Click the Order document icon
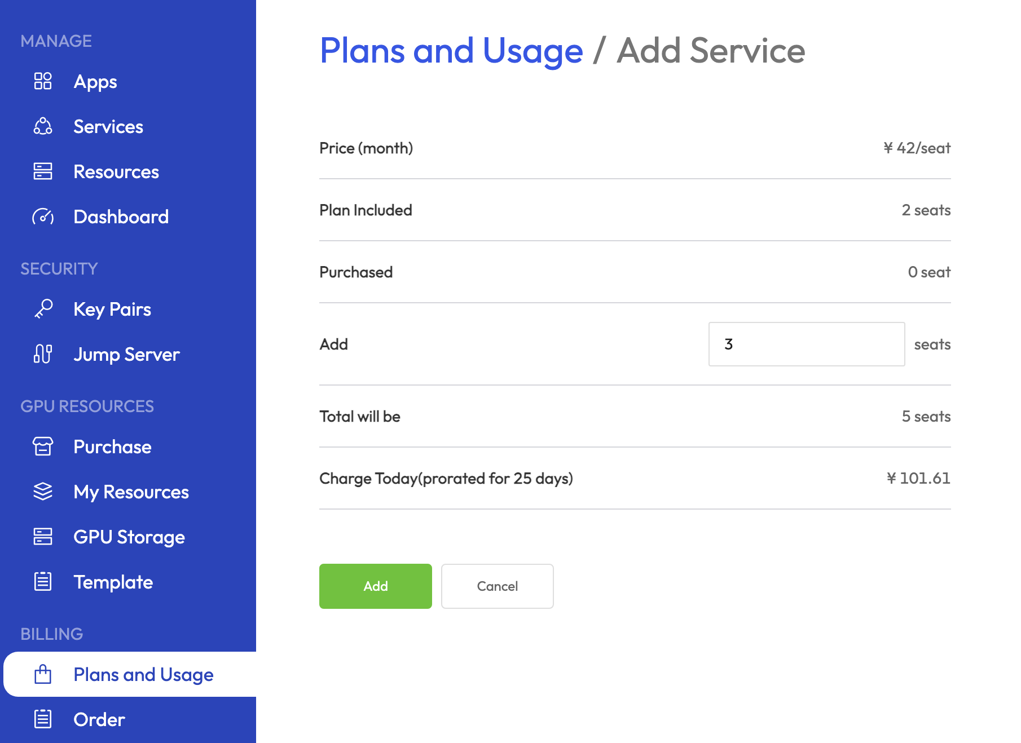Viewport: 1021px width, 743px height. [43, 719]
